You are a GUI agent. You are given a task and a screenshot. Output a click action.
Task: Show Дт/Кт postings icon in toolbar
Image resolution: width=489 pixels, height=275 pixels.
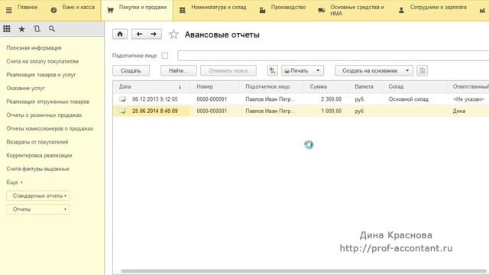pos(273,71)
